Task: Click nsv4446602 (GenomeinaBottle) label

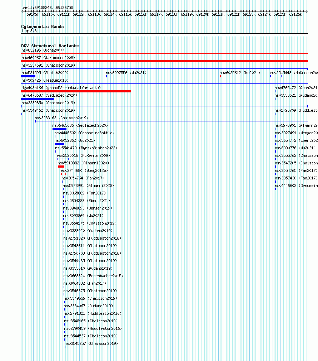Action: (x=84, y=133)
